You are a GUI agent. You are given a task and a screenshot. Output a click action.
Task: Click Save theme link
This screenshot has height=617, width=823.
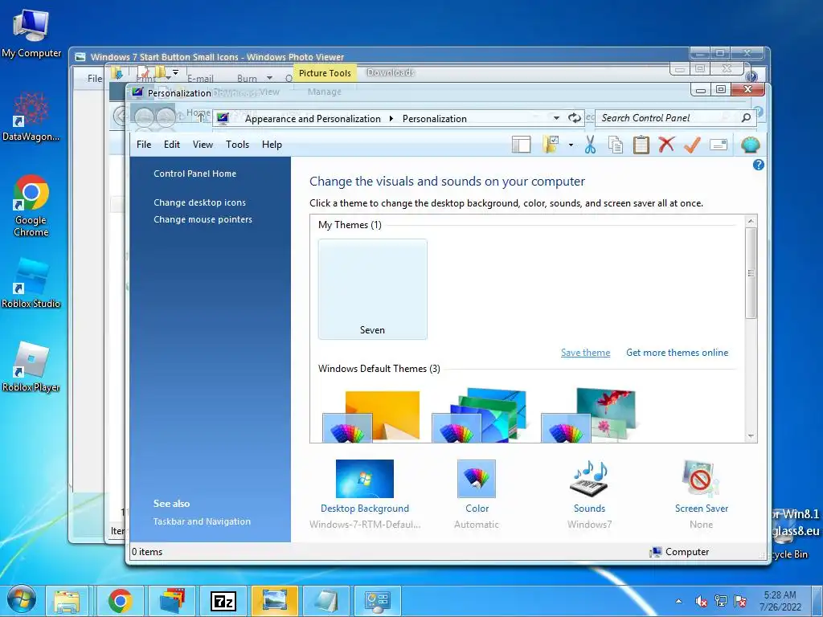tap(585, 353)
